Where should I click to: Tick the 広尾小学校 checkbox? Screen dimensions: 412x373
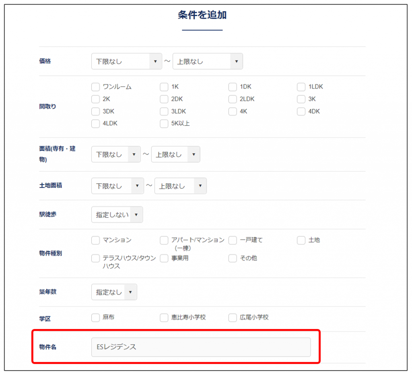tap(233, 318)
